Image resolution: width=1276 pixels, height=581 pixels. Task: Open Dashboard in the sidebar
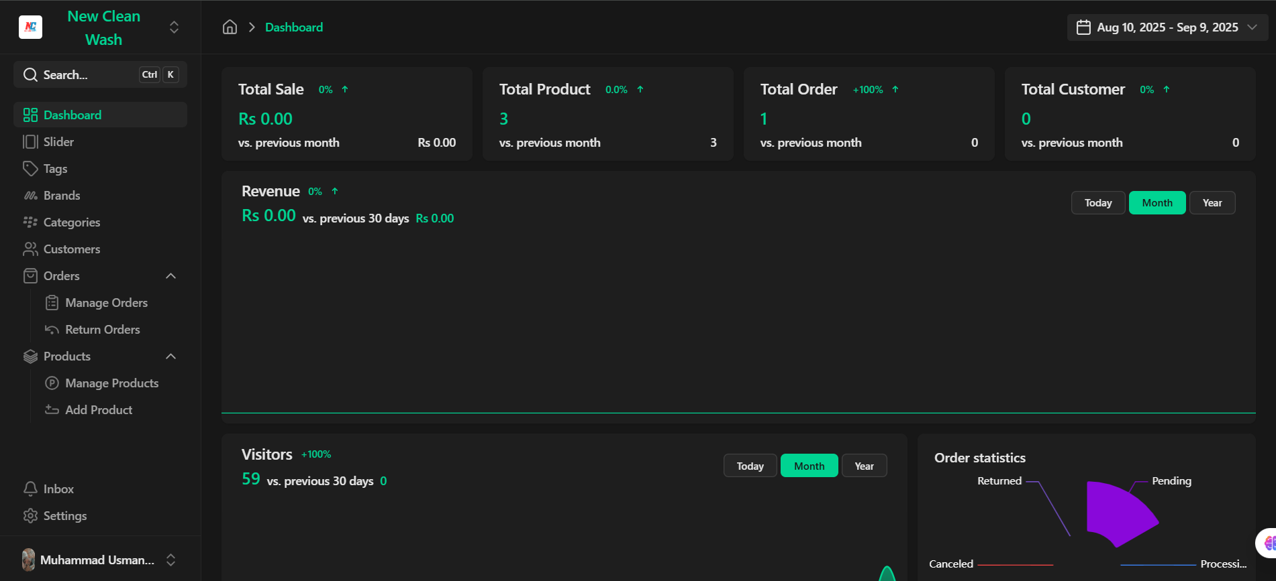(100, 115)
